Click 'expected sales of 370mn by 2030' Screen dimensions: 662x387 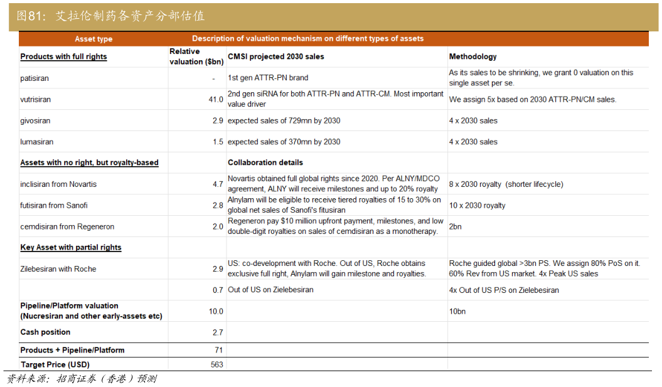point(284,142)
